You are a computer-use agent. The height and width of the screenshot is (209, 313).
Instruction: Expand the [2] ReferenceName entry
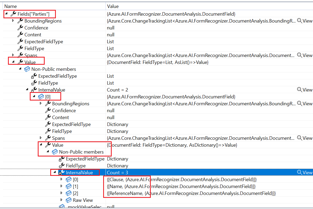[x=61, y=193]
